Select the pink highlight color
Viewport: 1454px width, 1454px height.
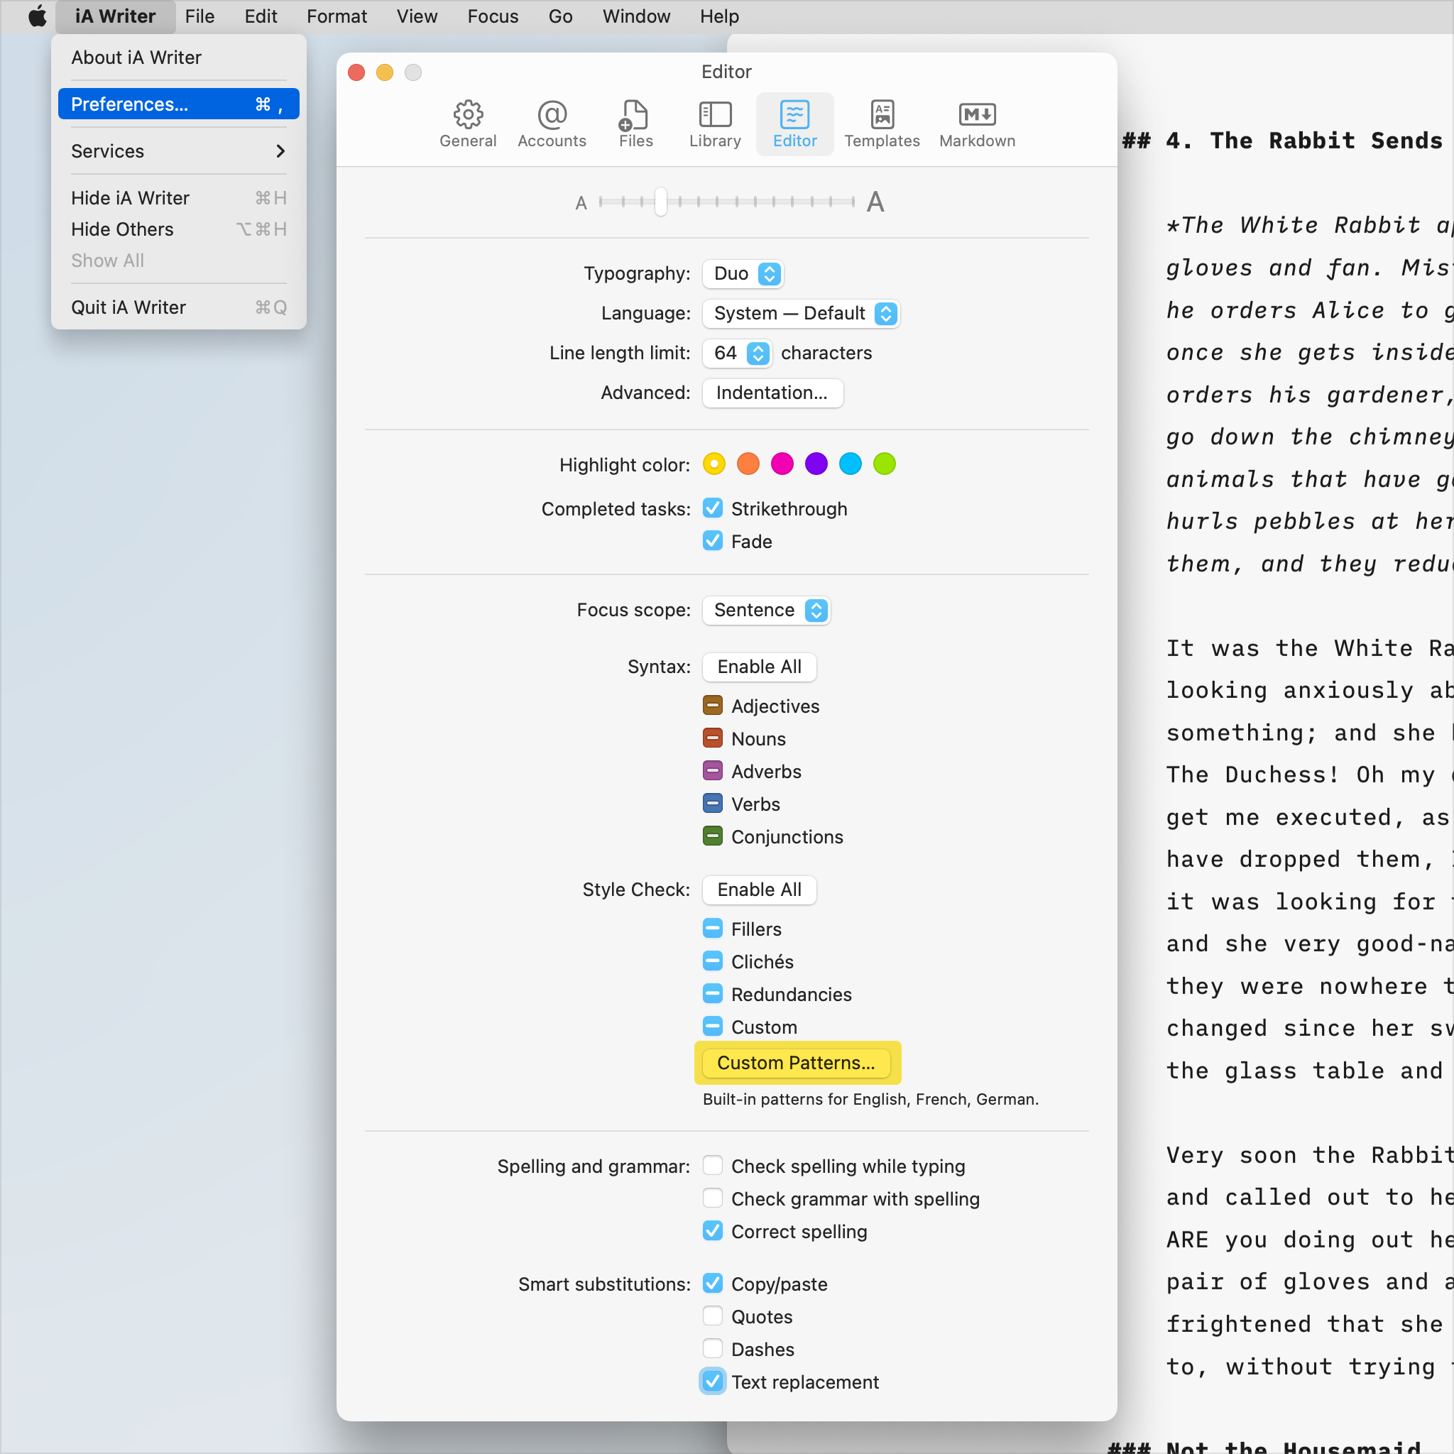click(782, 464)
